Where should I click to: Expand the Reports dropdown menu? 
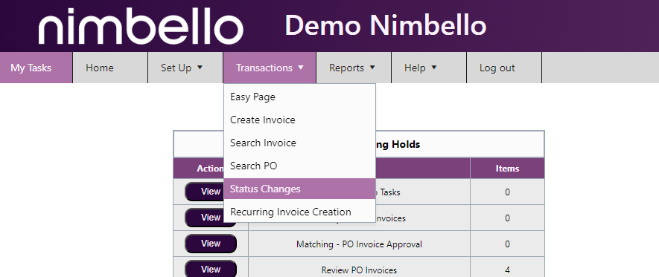coord(354,68)
